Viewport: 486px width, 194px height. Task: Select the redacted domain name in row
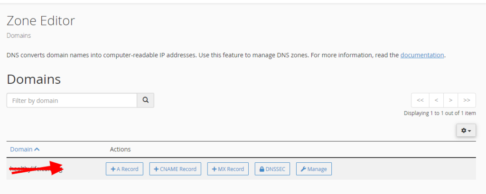click(36, 168)
